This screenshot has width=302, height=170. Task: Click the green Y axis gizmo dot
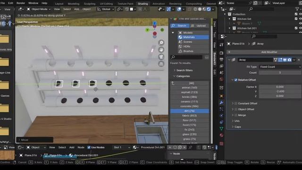pyautogui.click(x=148, y=30)
